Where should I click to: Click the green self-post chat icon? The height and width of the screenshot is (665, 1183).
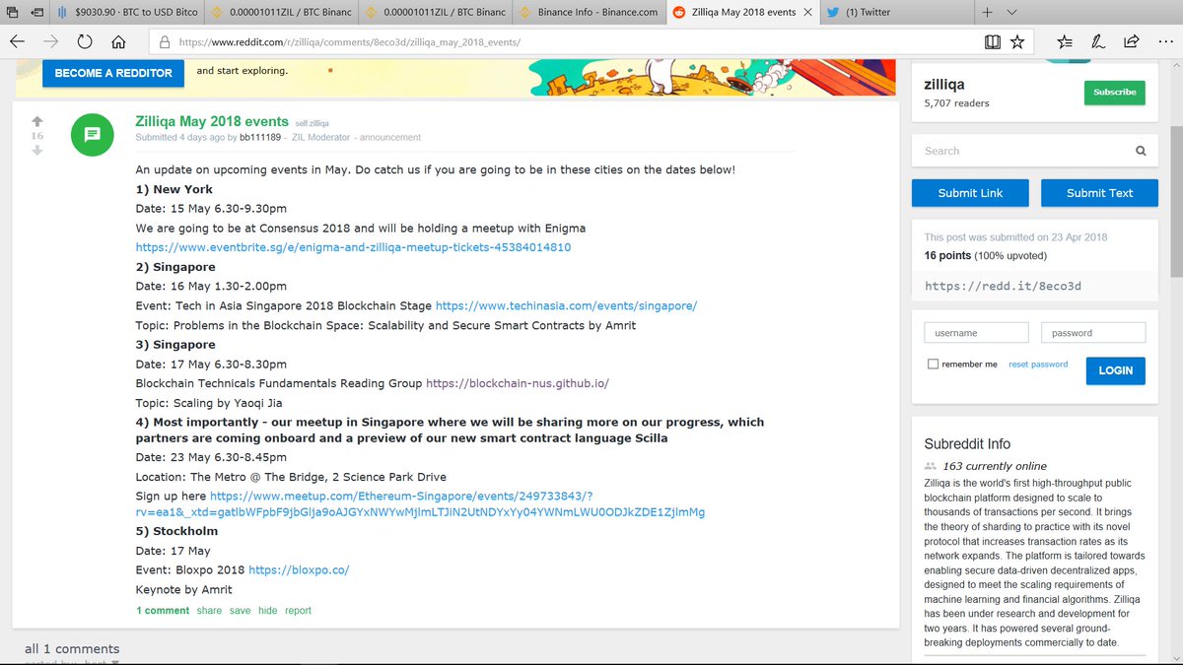[x=93, y=135]
